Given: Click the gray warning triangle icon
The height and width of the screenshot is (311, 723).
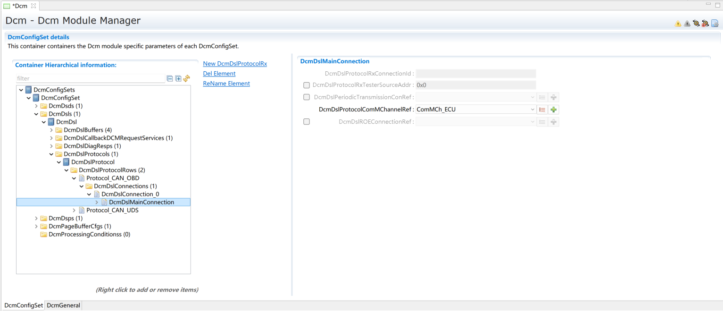Looking at the screenshot, I should coord(687,23).
